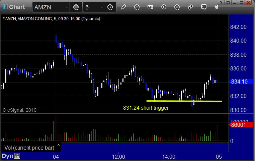The width and height of the screenshot is (259, 161).
Task: Click the 836.00 price axis label
Action: click(238, 68)
